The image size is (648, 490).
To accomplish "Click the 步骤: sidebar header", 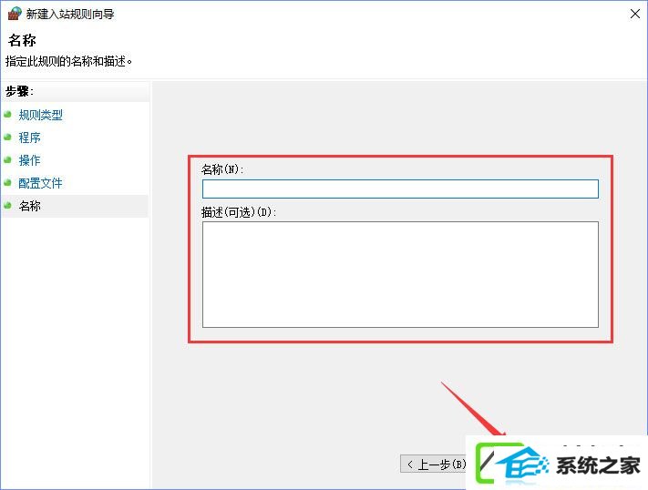I will pyautogui.click(x=19, y=91).
